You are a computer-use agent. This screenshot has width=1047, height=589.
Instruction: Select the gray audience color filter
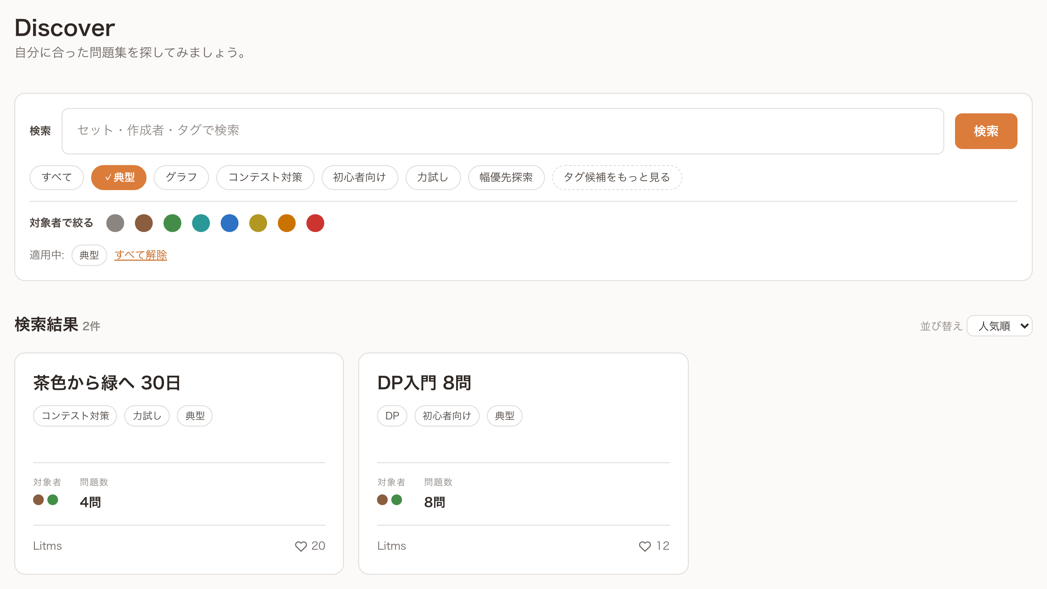[x=115, y=223]
